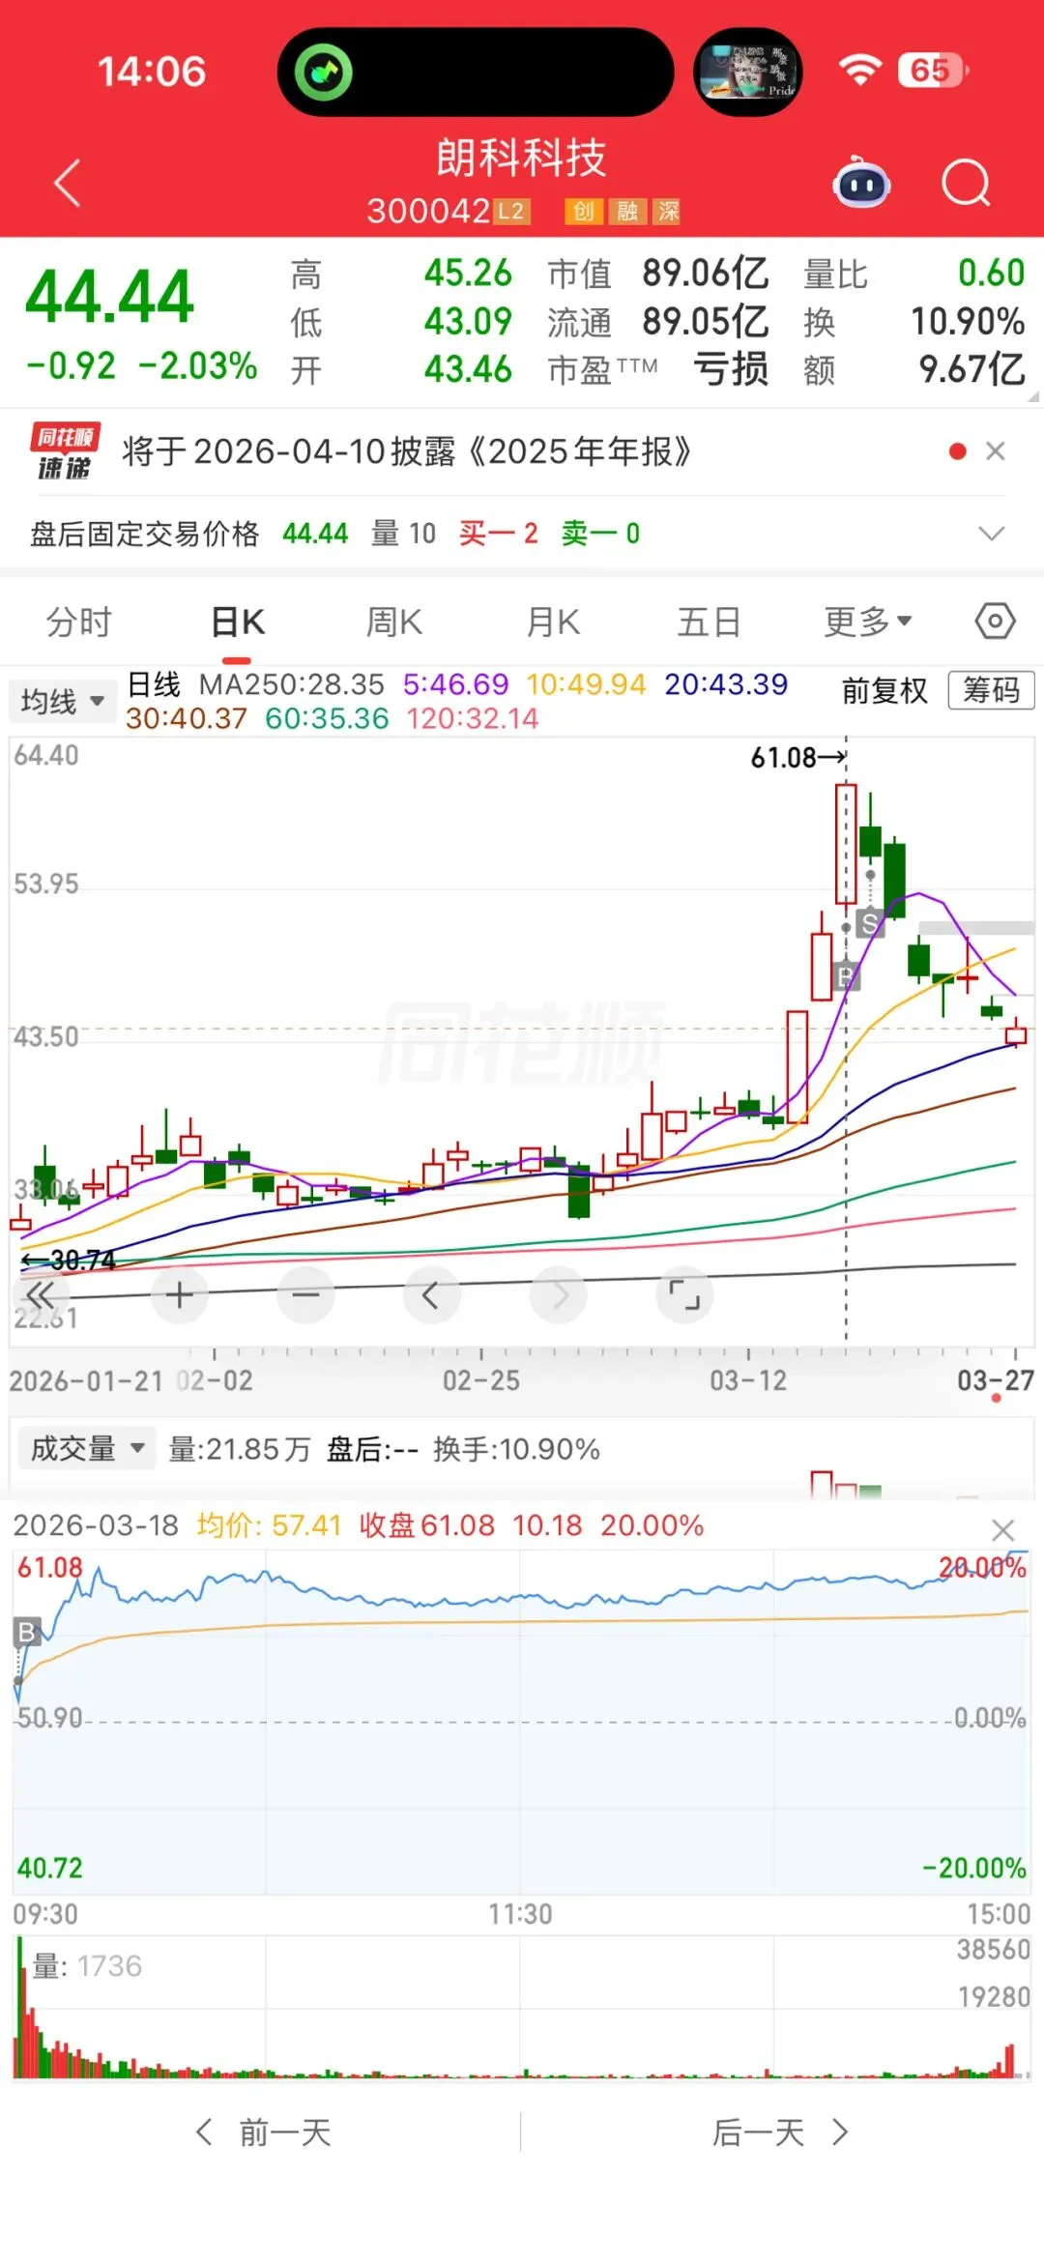Image resolution: width=1044 pixels, height=2263 pixels.
Task: Open the 筹码 chip distribution button
Action: 991,690
